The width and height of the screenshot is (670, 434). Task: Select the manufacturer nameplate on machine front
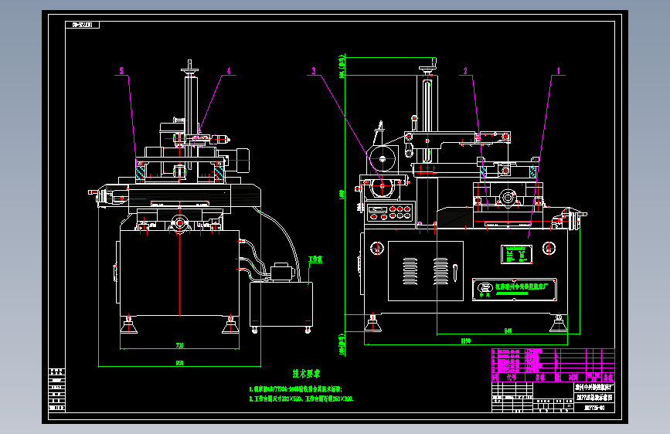(515, 289)
